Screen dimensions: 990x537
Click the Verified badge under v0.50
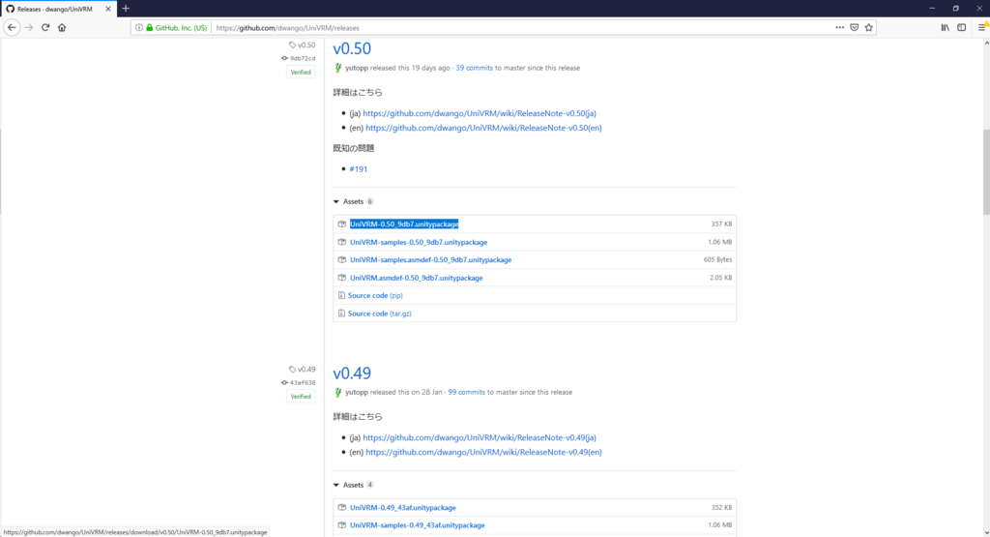tap(301, 72)
